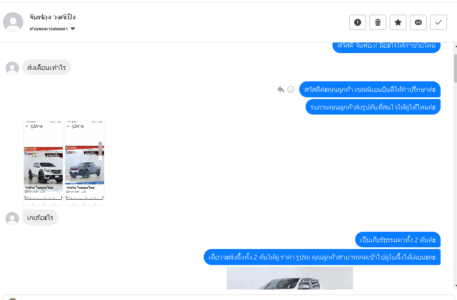Reply to message using arrow icon
457x300 pixels.
281,89
